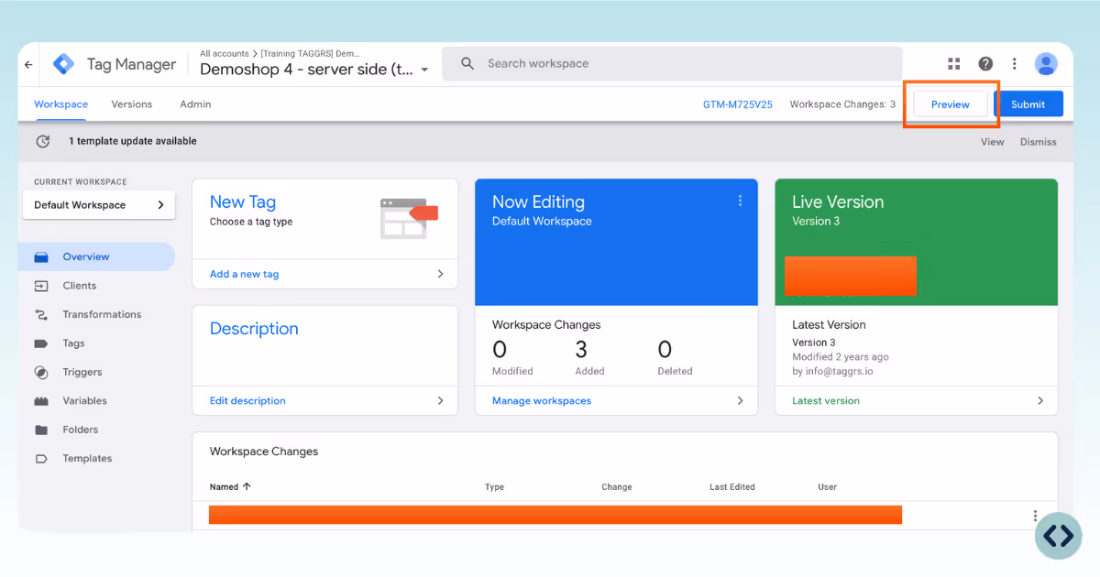Click the account avatar
The width and height of the screenshot is (1100, 577).
tap(1046, 63)
